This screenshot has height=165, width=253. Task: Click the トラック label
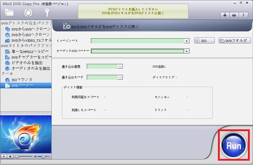[160, 110]
